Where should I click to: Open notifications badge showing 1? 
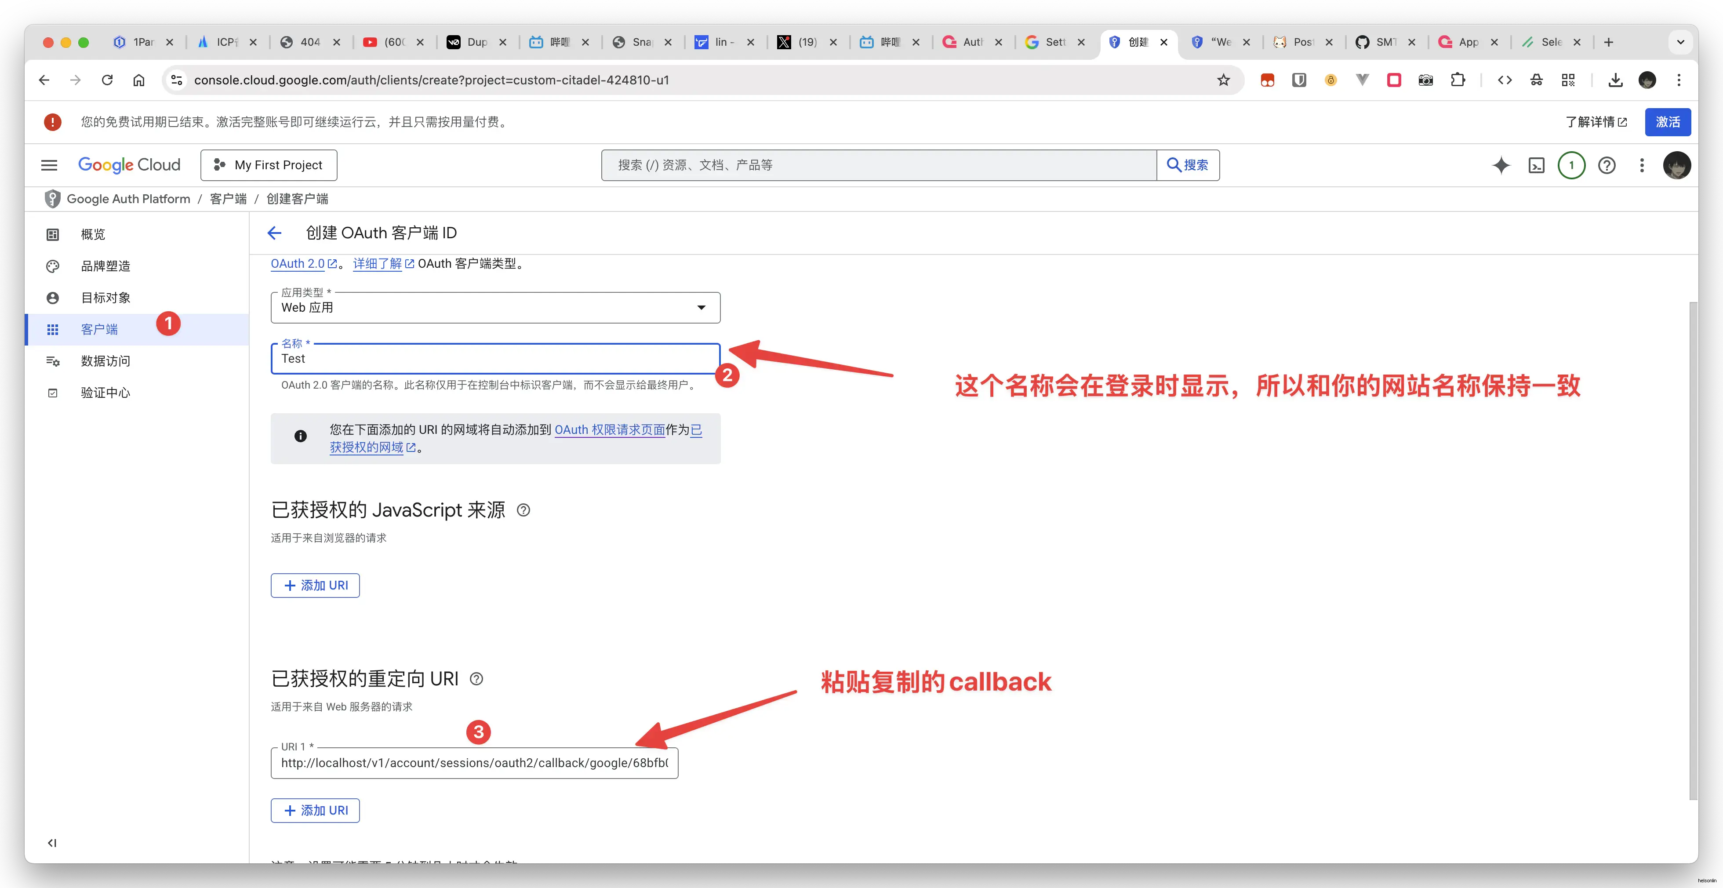[1571, 165]
